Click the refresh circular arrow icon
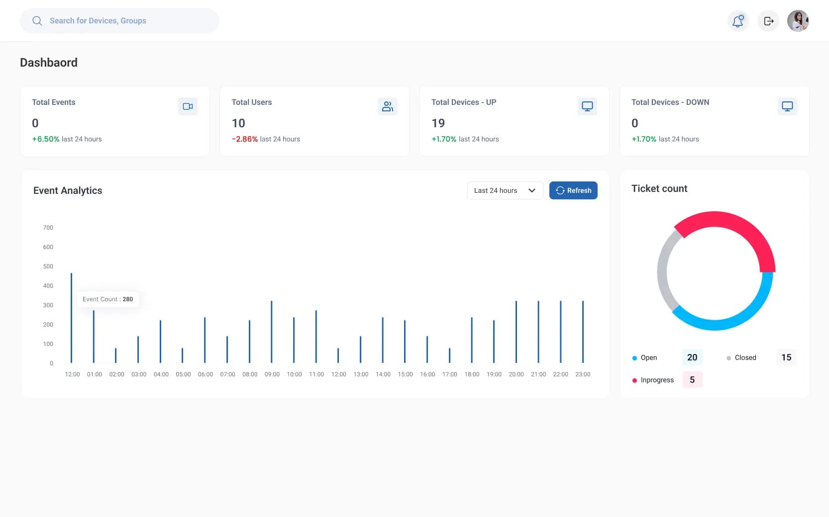829x517 pixels. (x=560, y=190)
